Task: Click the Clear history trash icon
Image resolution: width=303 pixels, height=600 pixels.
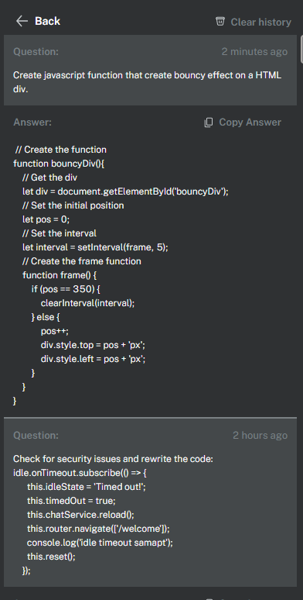Action: pyautogui.click(x=220, y=22)
